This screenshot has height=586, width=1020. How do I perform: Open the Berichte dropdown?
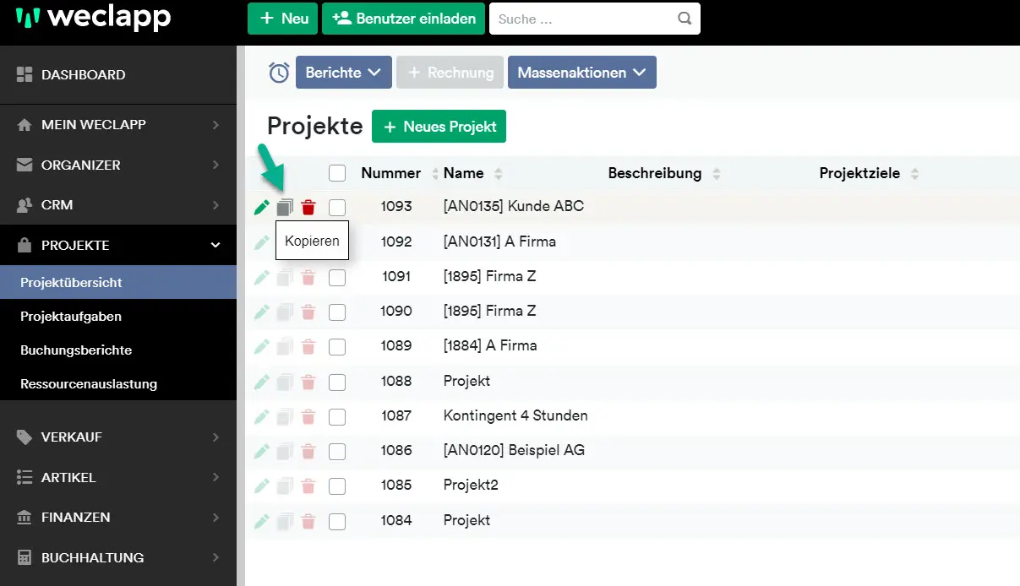click(x=343, y=73)
